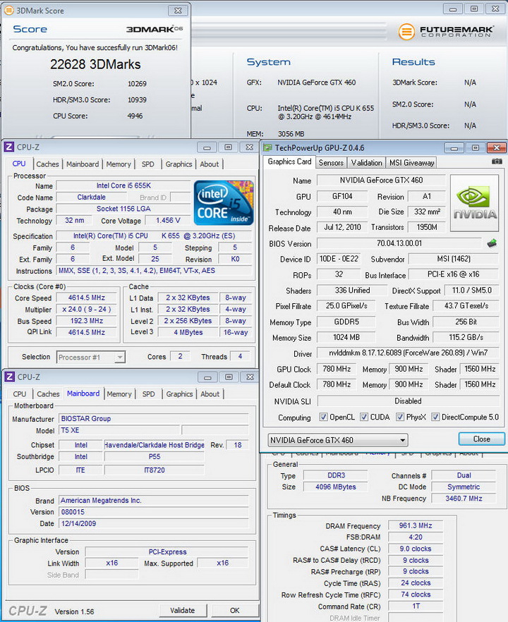Click the NB Frequency value 3460.7 MHz
The height and width of the screenshot is (622, 508).
pos(464,498)
